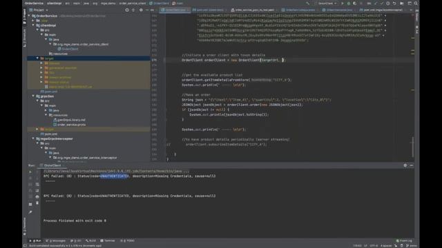
Task: Click the trash clear-all icon in Run panel
Action: (37, 203)
